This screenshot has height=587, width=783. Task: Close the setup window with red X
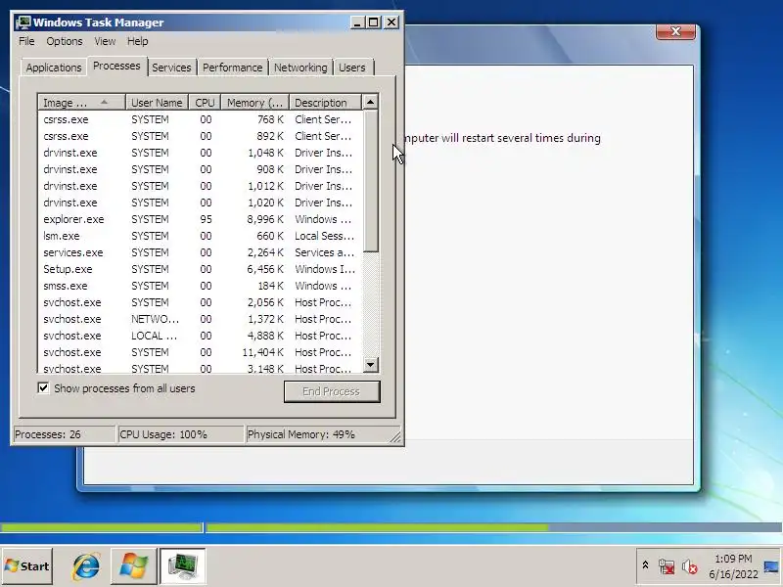point(675,31)
